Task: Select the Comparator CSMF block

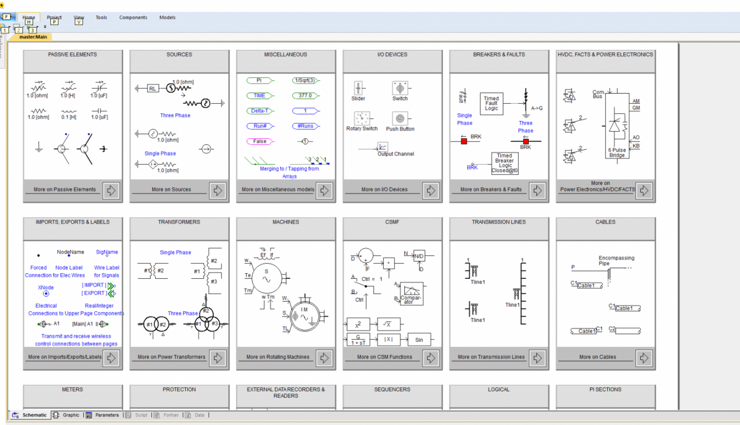Action: pos(411,294)
